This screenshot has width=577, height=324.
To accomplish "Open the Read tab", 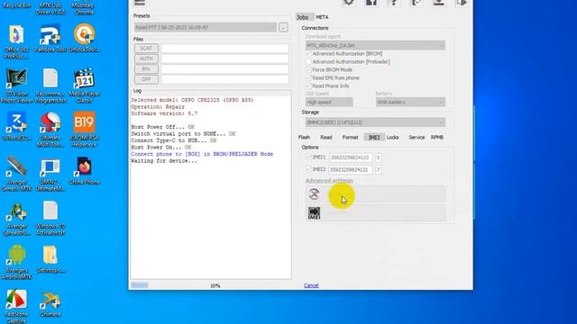I will (x=326, y=138).
